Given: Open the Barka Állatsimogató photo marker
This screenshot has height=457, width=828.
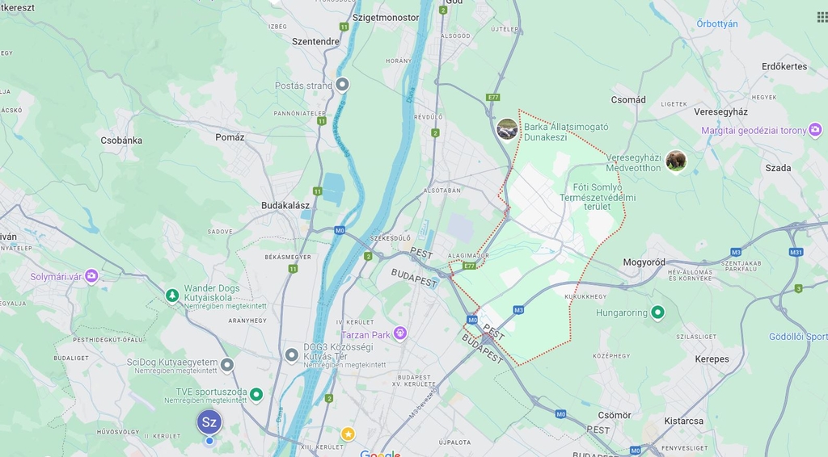Looking at the screenshot, I should pyautogui.click(x=507, y=130).
